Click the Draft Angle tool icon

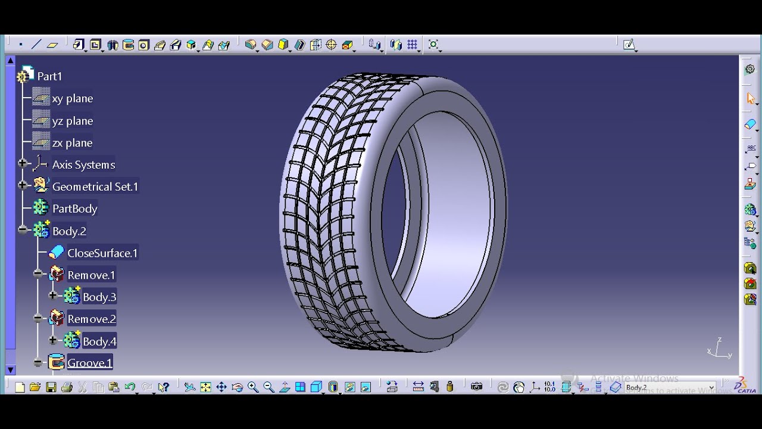click(283, 45)
